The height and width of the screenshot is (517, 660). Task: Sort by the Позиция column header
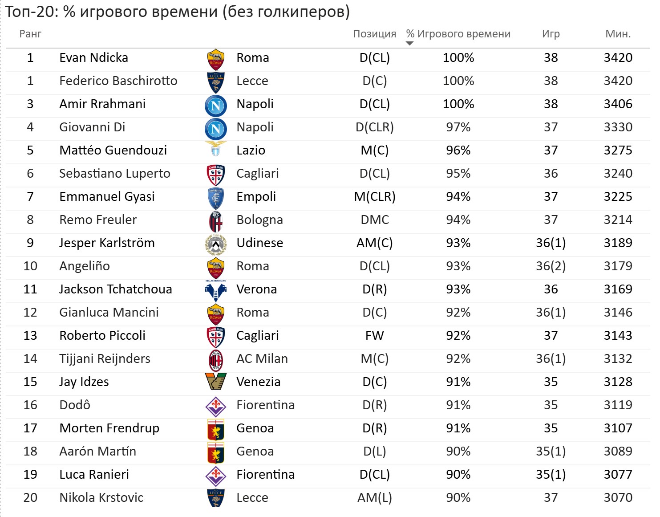pos(375,34)
